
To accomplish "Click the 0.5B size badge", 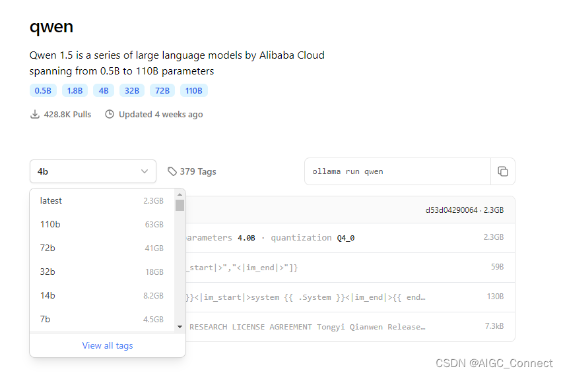I will tap(43, 91).
